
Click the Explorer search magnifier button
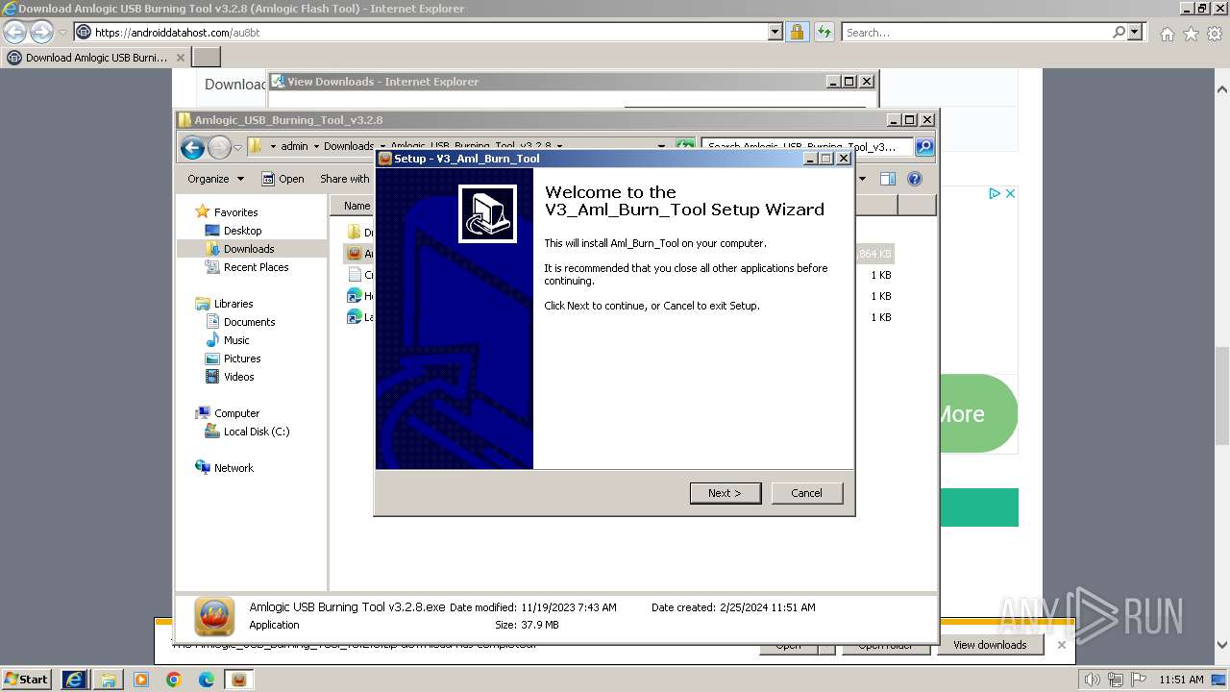tap(923, 147)
